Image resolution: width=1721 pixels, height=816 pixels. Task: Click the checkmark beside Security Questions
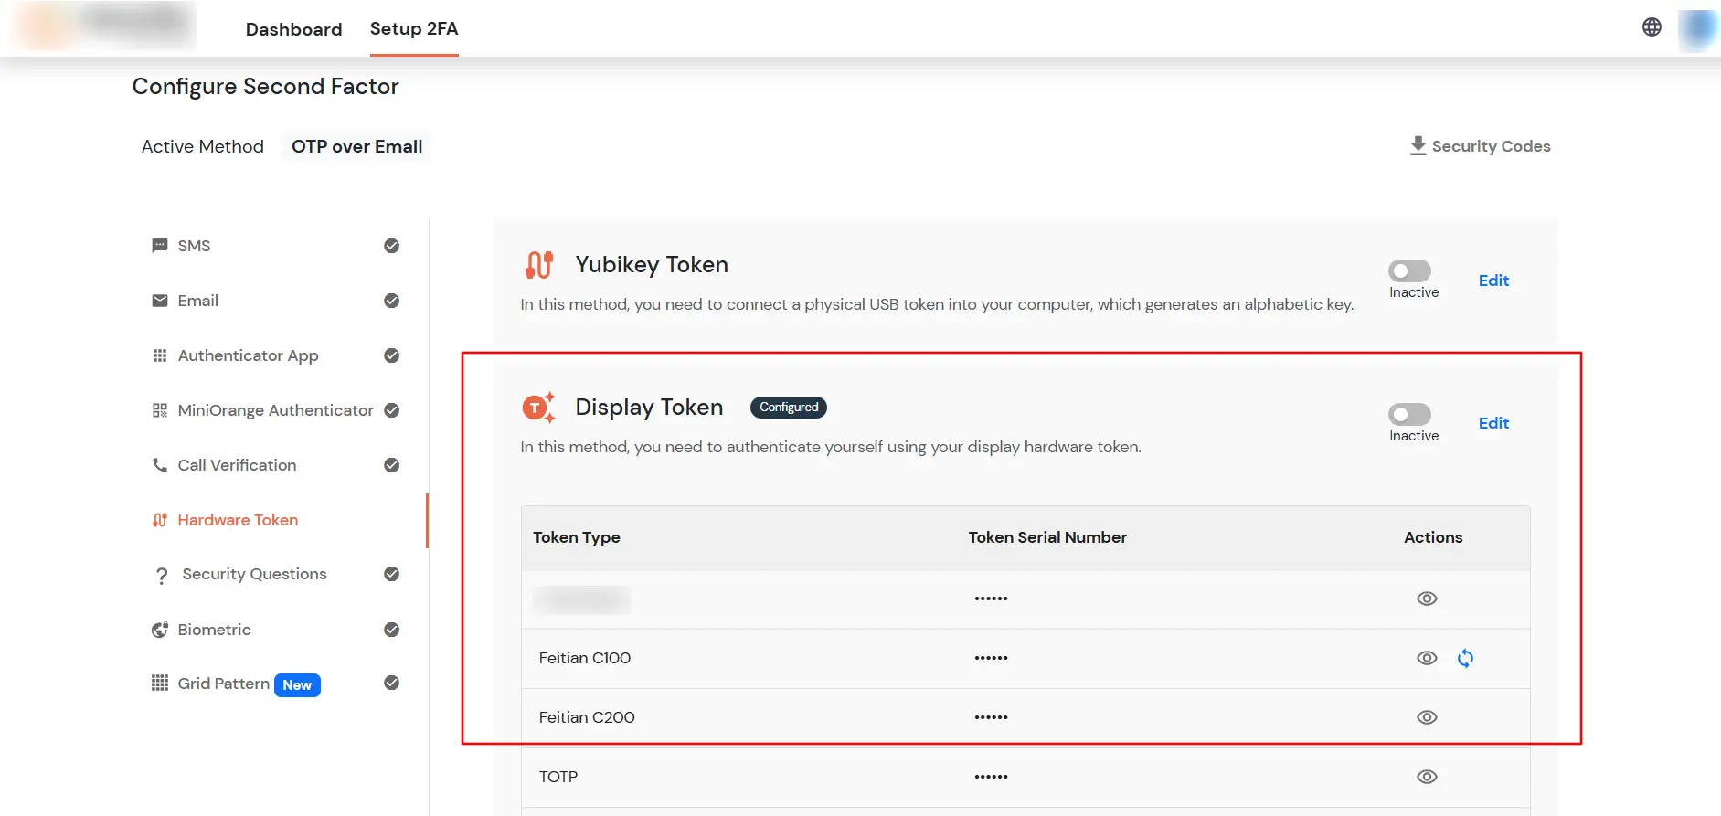click(x=392, y=574)
